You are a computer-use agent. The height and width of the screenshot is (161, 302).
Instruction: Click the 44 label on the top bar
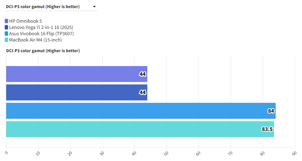click(x=143, y=74)
